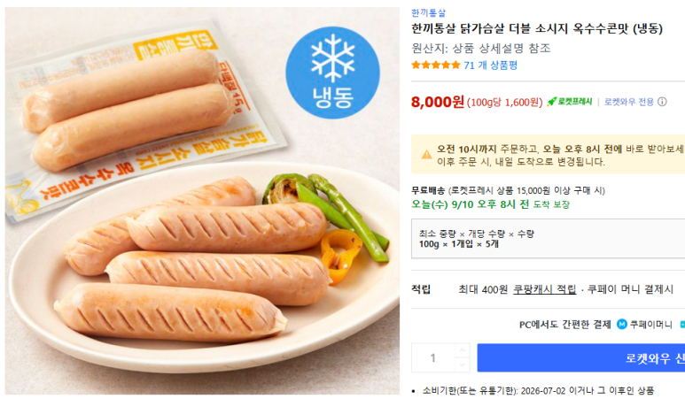The height and width of the screenshot is (399, 685).
Task: Click the blue frozen snowflake badge
Action: (x=332, y=73)
